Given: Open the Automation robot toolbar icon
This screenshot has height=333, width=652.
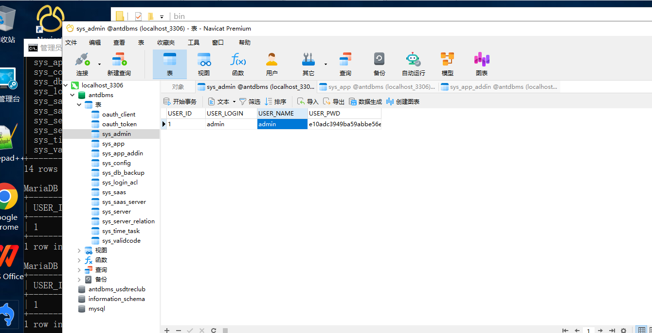Looking at the screenshot, I should [414, 65].
